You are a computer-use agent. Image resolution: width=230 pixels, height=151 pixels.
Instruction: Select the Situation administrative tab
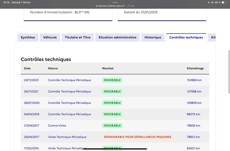pyautogui.click(x=117, y=37)
